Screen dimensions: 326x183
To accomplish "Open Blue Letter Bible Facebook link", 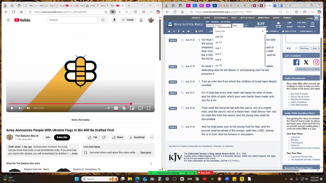I will click(x=296, y=62).
